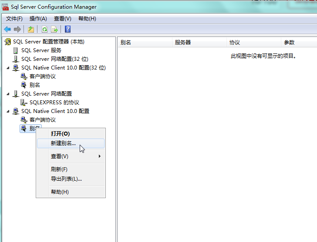Choose 打开(O) from the context menu
The image size is (317, 242).
71,134
